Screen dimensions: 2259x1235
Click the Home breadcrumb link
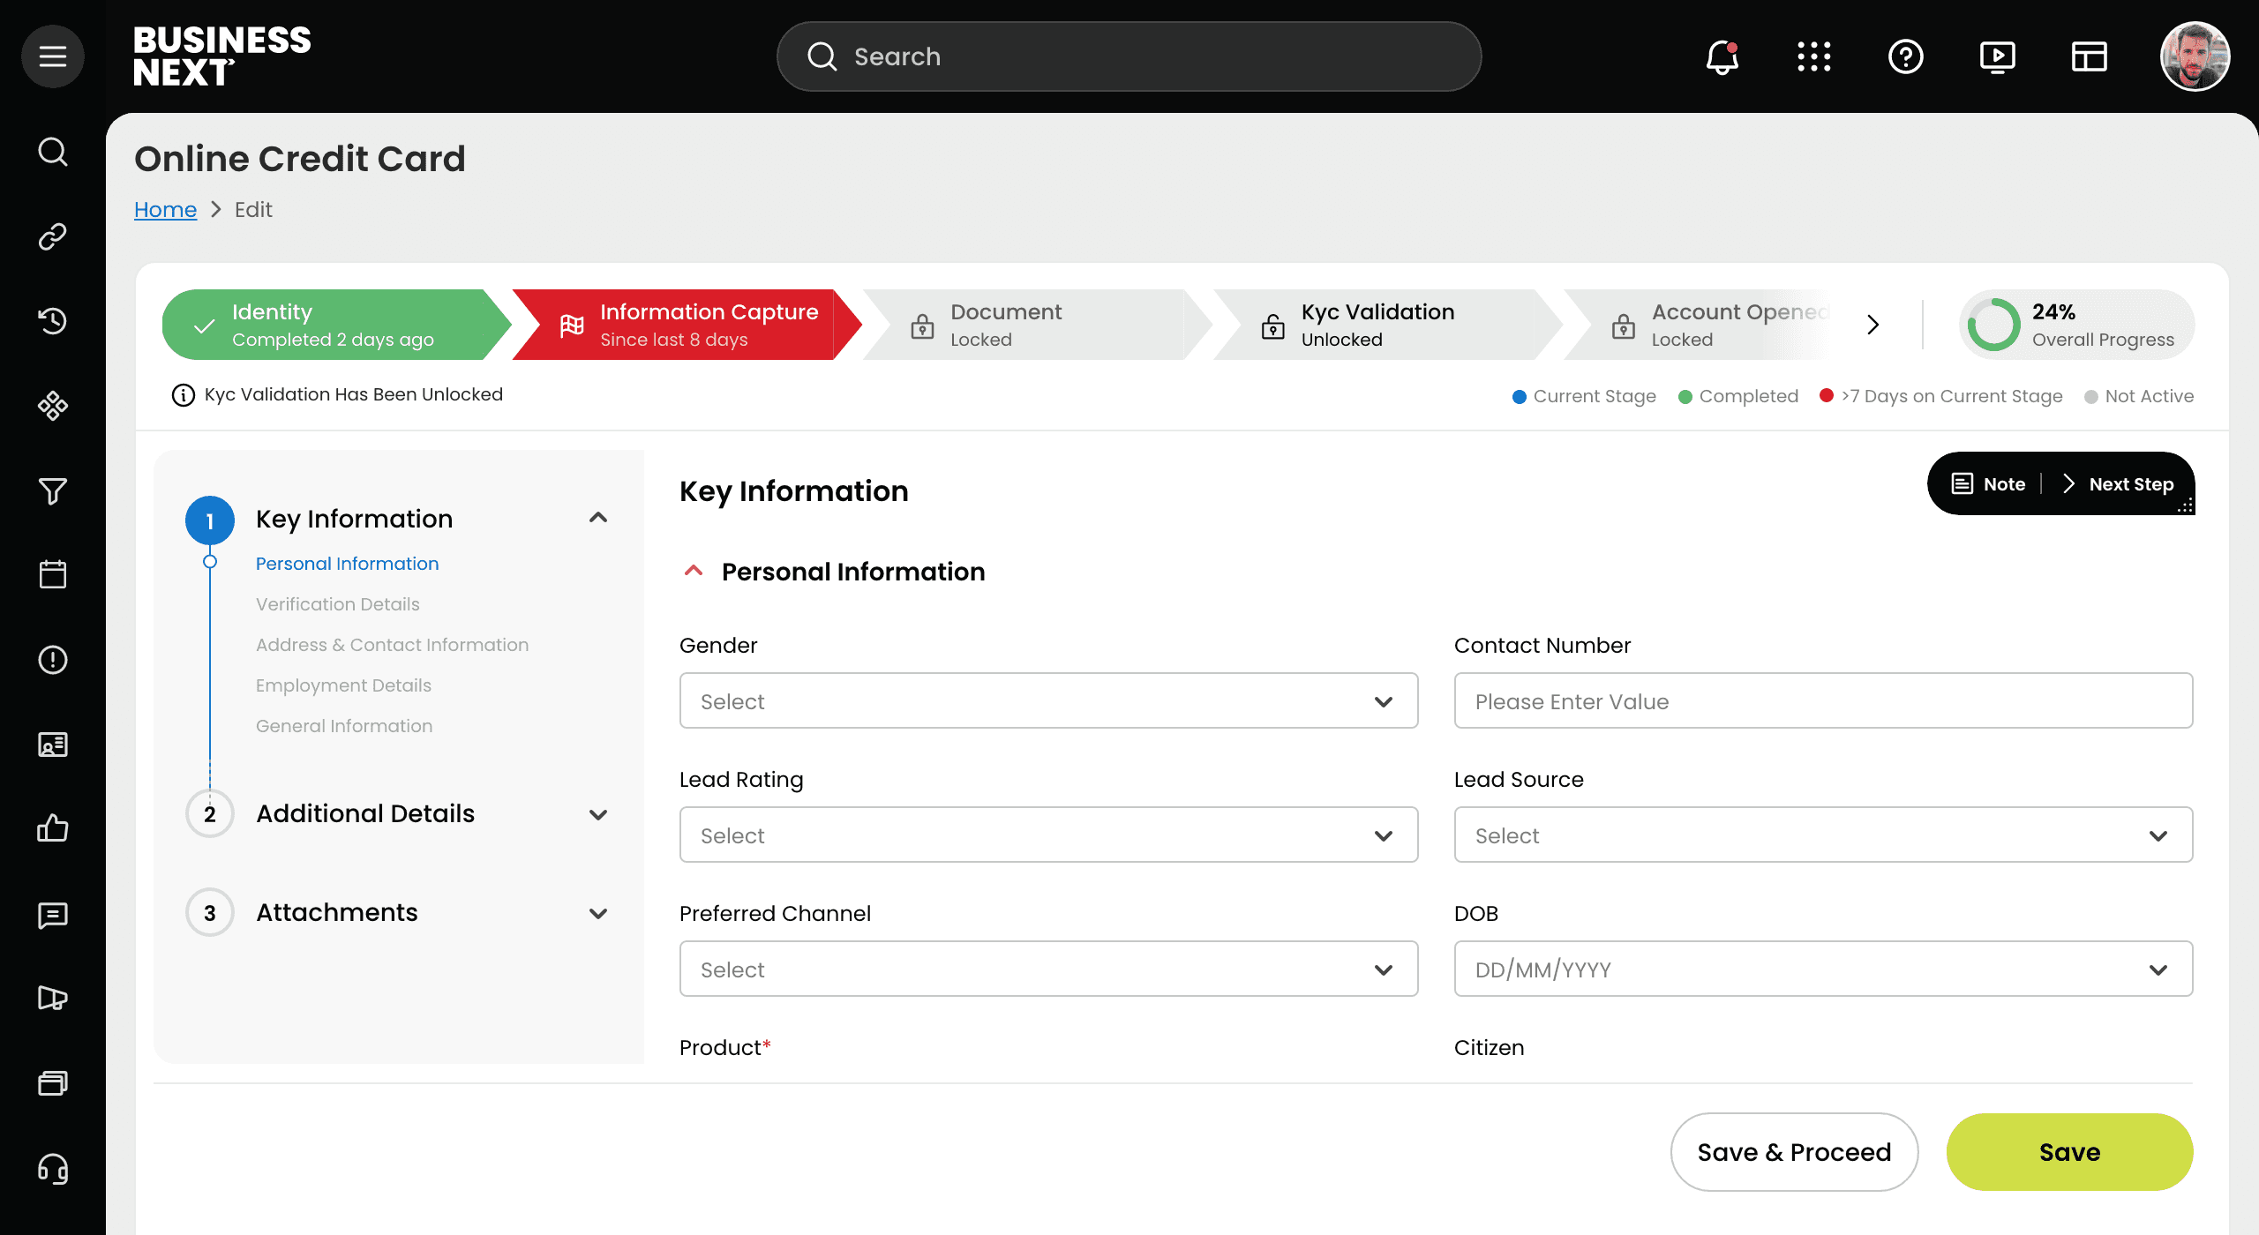tap(165, 210)
